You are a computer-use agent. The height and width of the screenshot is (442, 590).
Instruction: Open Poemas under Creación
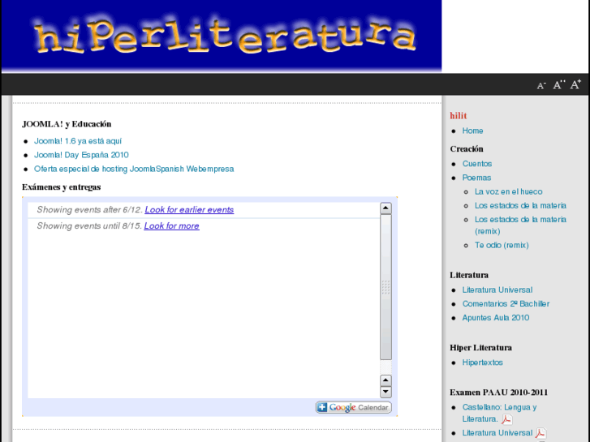476,178
